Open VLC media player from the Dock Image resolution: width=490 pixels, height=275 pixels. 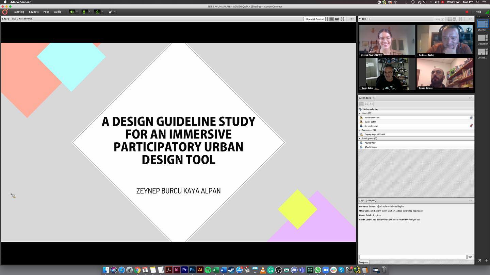click(x=263, y=270)
